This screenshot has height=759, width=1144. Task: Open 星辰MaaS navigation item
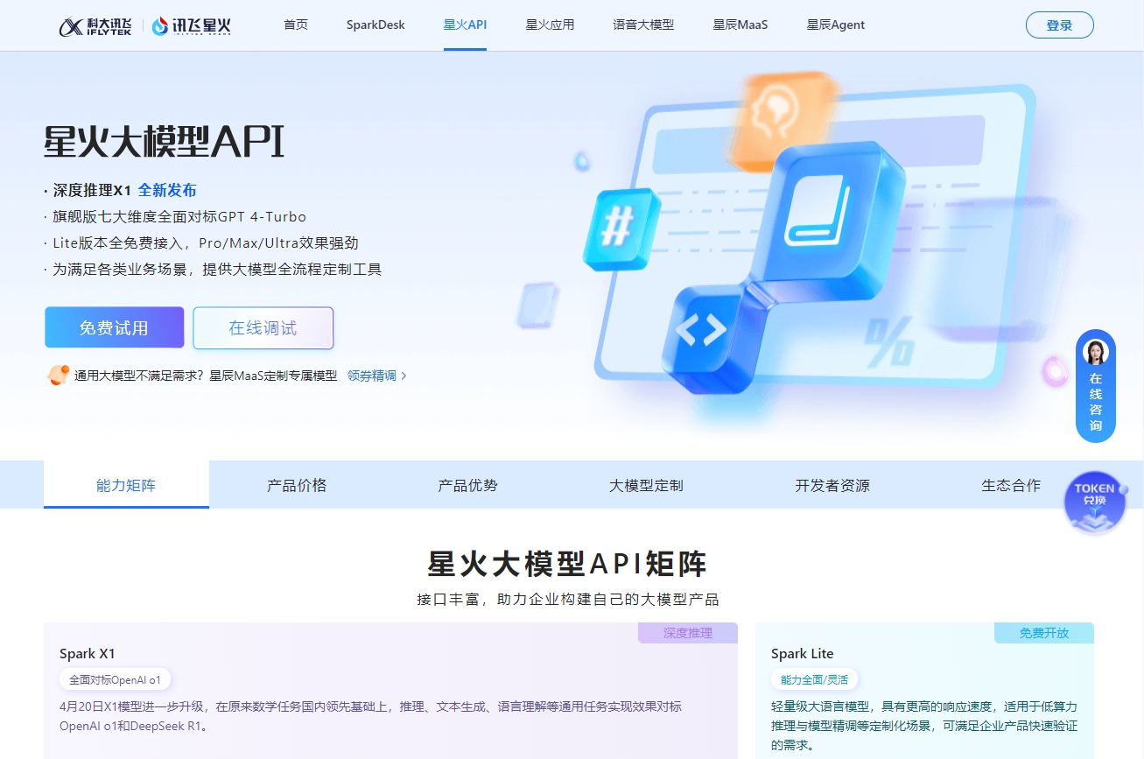(x=740, y=25)
